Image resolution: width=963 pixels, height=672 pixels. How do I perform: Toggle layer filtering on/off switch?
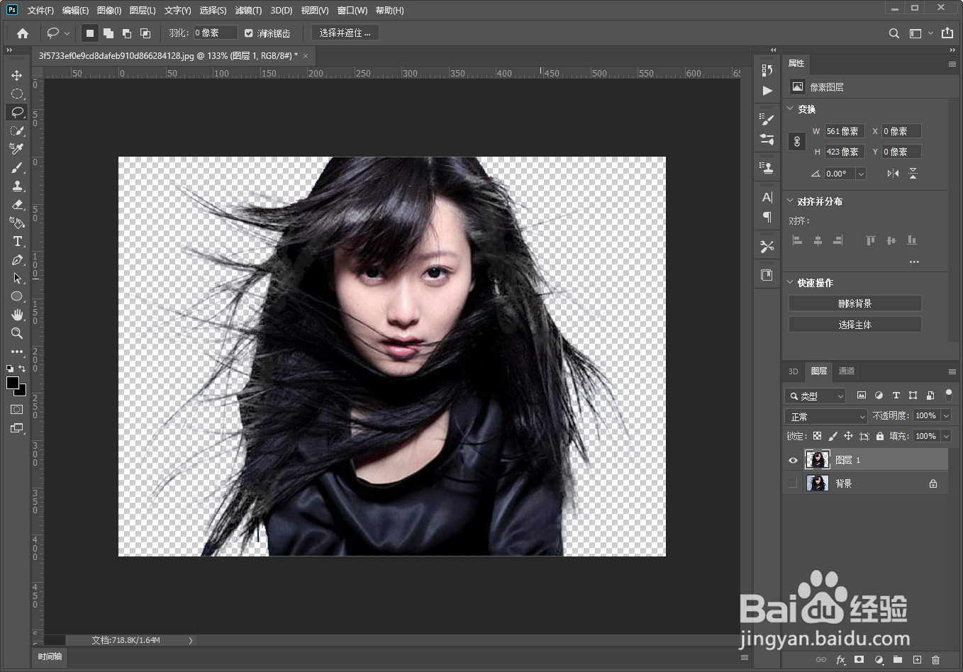coord(948,395)
